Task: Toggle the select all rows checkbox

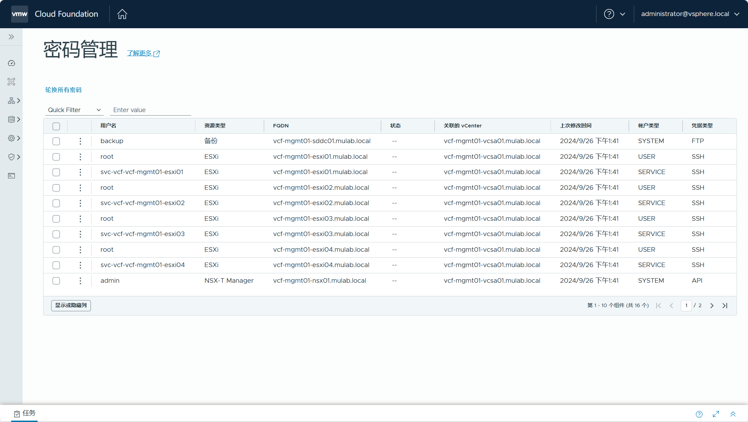Action: (56, 126)
